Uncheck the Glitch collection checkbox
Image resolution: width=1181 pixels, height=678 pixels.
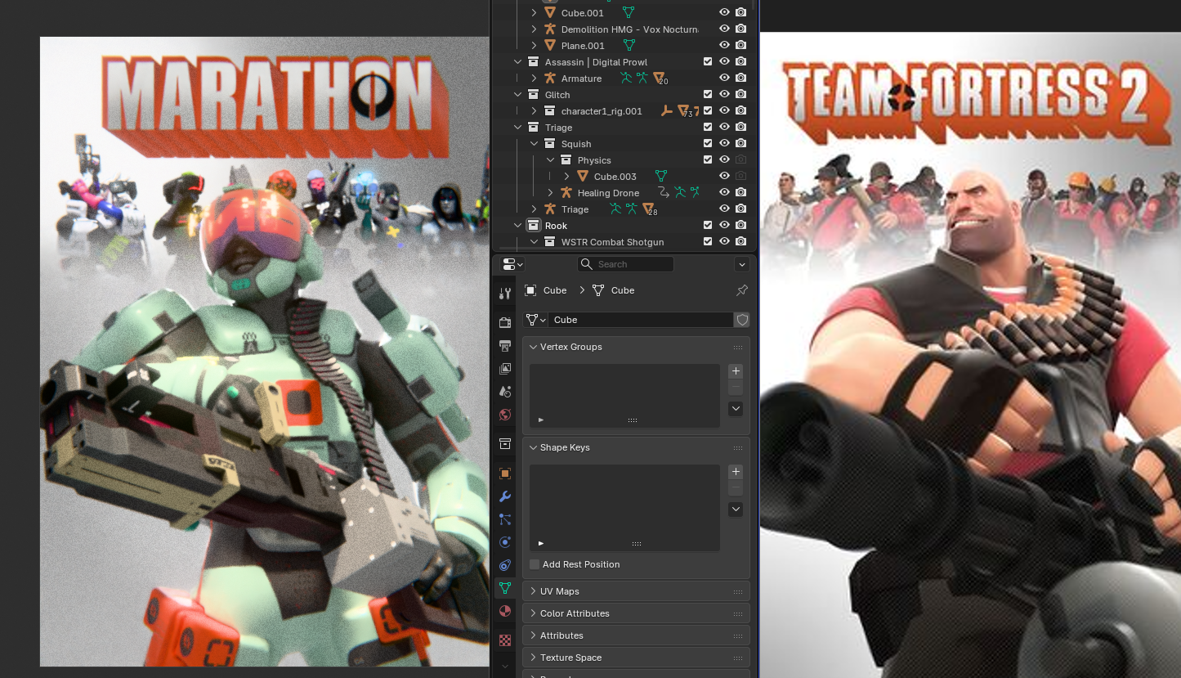tap(708, 95)
